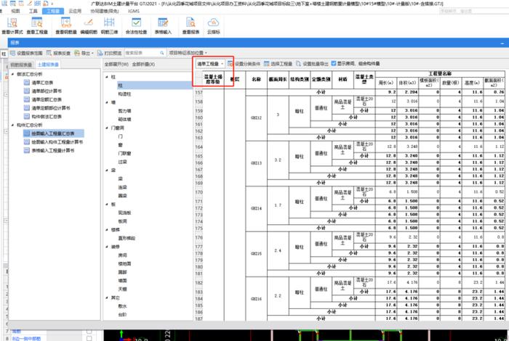509x341 pixels.
Task: Click search magnifier in report search box
Action: point(161,53)
